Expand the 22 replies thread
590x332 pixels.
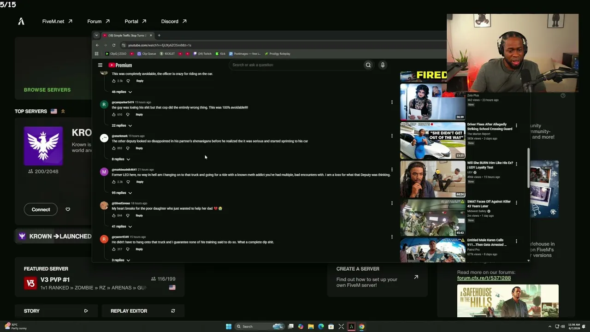(x=122, y=125)
